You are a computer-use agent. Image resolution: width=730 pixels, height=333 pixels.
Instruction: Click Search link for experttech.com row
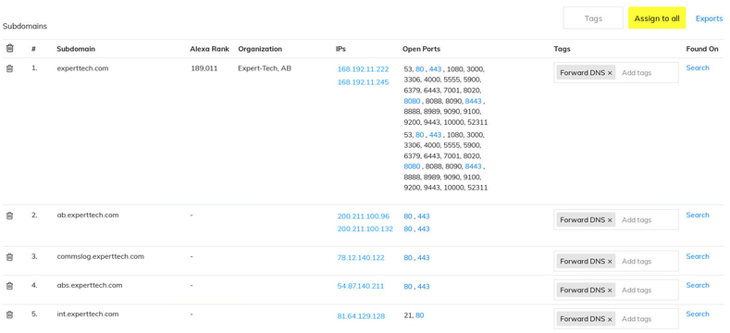click(x=698, y=68)
